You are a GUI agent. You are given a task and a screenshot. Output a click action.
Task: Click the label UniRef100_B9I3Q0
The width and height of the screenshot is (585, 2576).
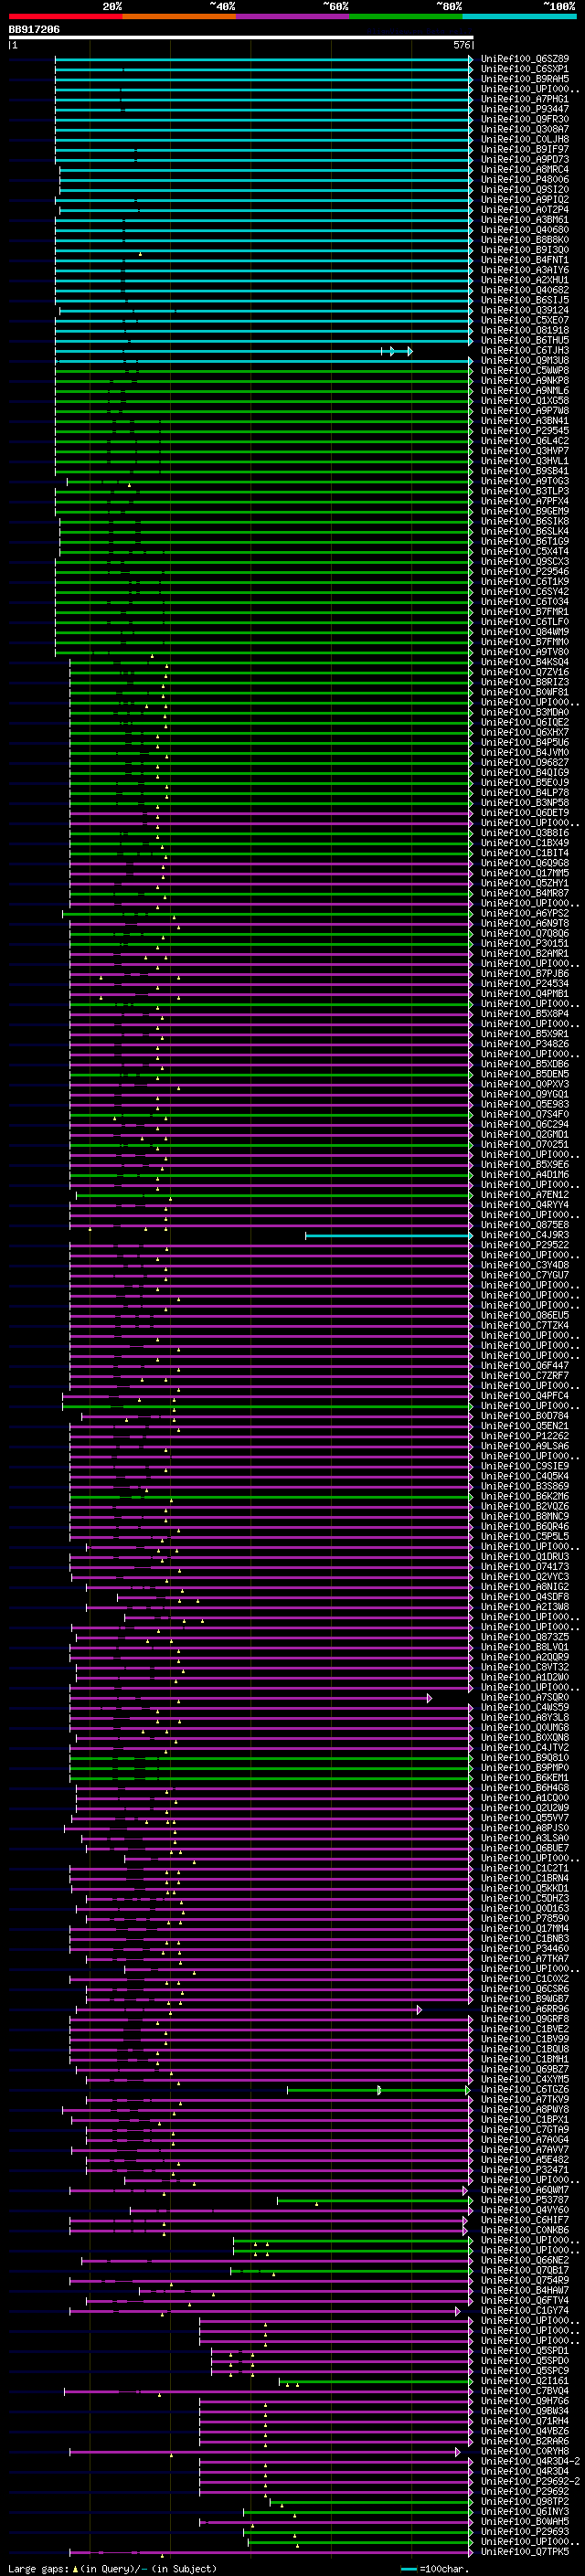point(525,249)
